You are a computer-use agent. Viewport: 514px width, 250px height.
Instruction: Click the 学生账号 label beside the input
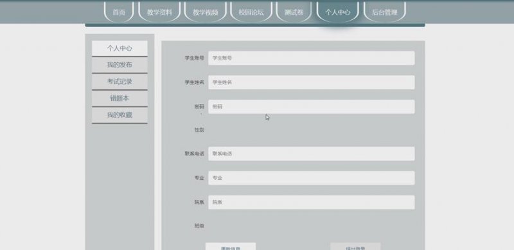coord(195,58)
